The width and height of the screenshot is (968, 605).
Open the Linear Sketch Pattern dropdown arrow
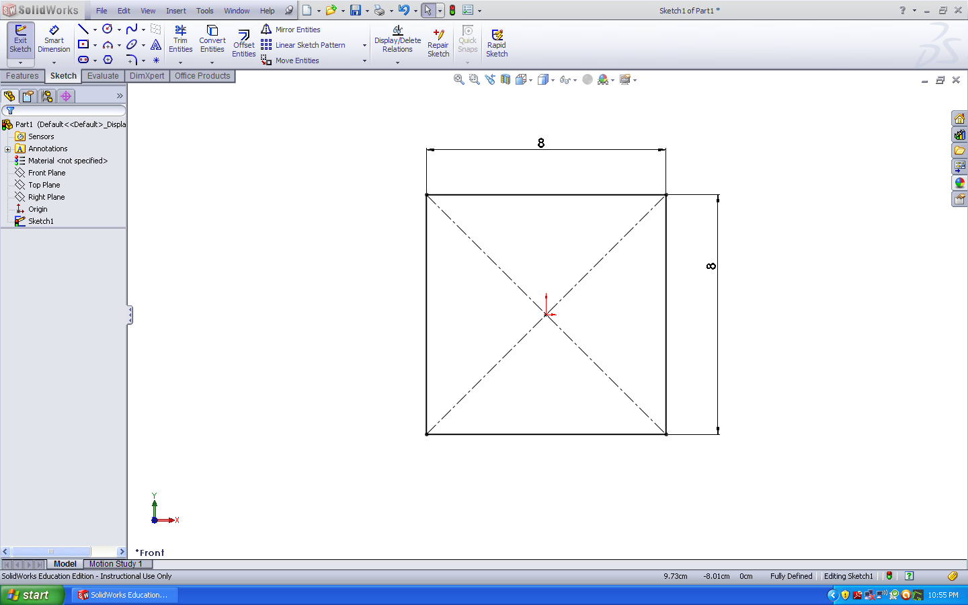(x=364, y=46)
